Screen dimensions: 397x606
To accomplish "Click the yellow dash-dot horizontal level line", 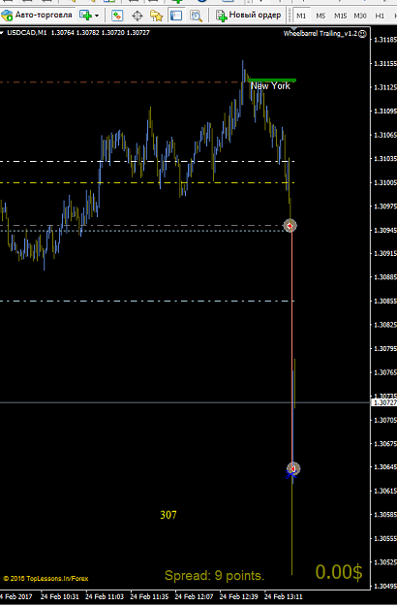I will [146, 183].
